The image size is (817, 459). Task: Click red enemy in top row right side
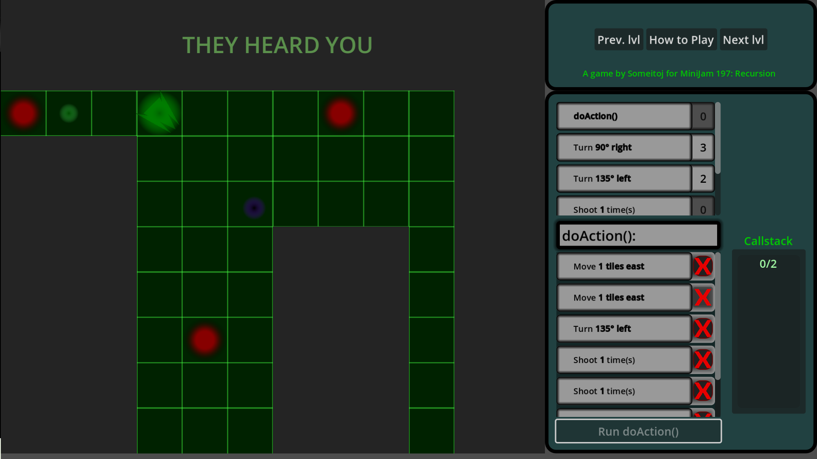(x=340, y=113)
